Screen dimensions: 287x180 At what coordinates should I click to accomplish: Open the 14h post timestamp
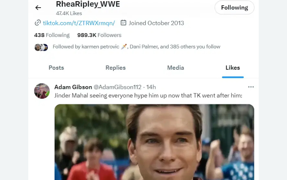coord(151,87)
